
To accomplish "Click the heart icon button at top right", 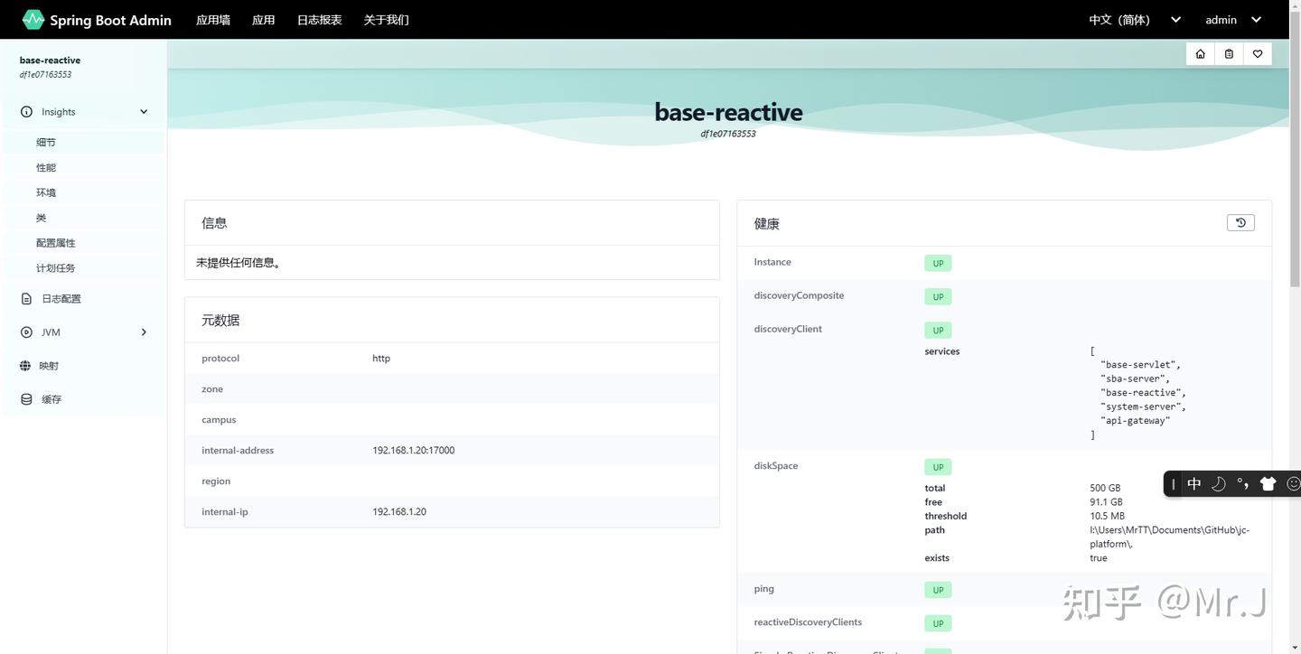I will (x=1258, y=54).
